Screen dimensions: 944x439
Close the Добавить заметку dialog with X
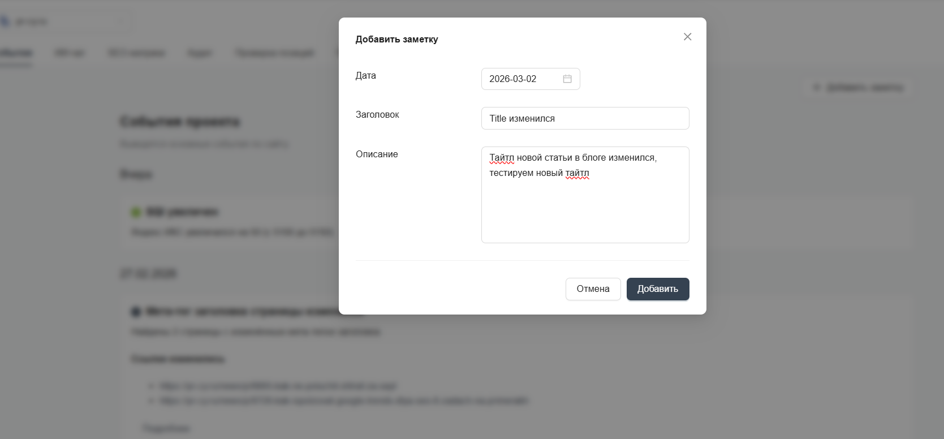tap(687, 37)
